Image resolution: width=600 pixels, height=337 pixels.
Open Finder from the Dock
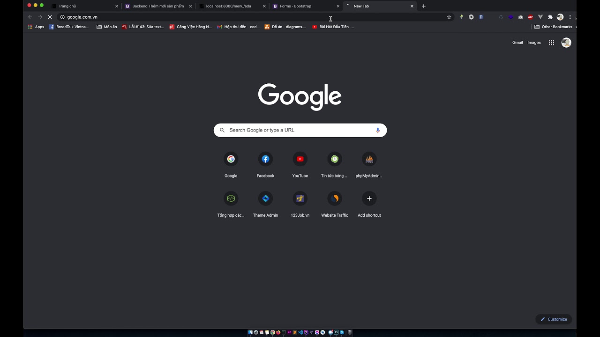(x=250, y=332)
